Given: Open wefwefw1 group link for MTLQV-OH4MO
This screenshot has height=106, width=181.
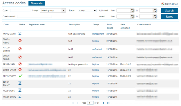Looking at the screenshot, I should click(x=97, y=49).
